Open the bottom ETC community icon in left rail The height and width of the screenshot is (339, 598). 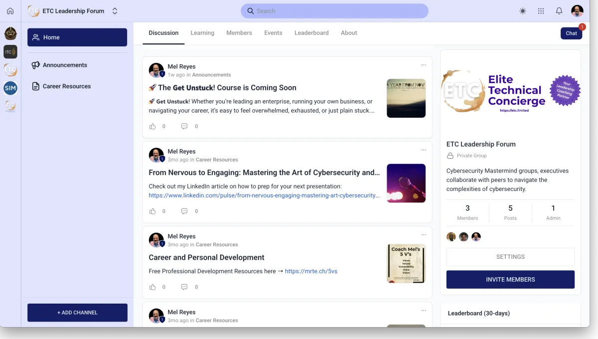pyautogui.click(x=10, y=106)
